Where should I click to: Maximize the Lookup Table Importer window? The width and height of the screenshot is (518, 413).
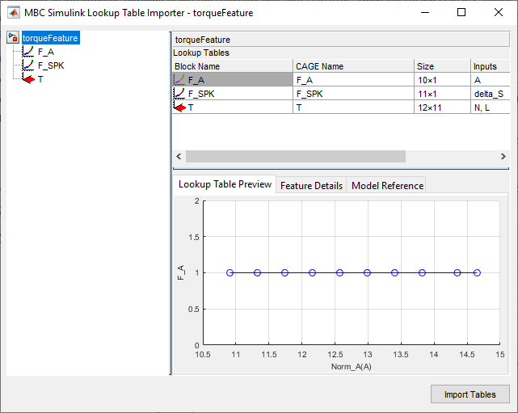click(461, 13)
